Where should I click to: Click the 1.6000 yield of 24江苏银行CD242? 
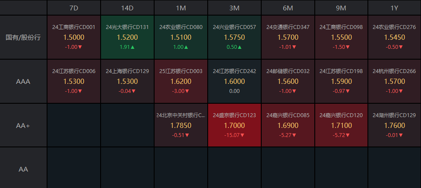coord(234,82)
